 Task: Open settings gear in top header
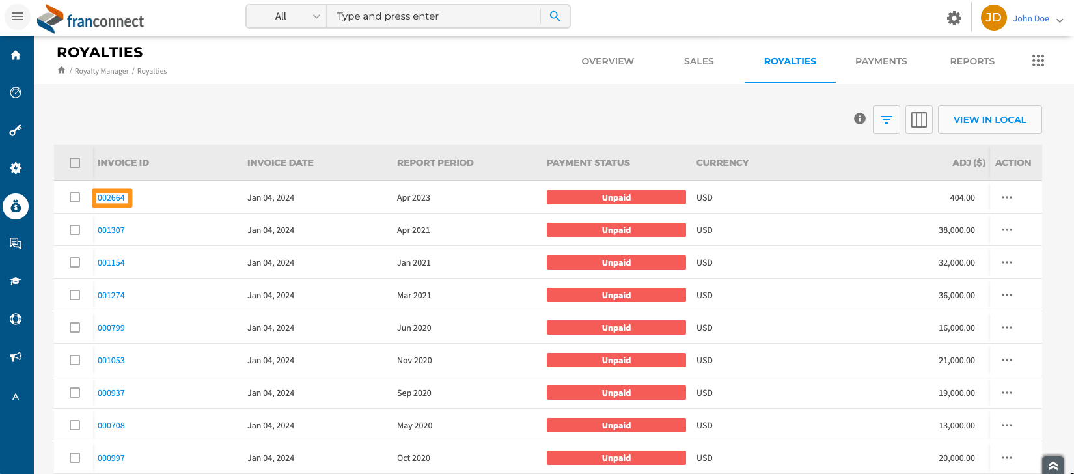(x=954, y=18)
